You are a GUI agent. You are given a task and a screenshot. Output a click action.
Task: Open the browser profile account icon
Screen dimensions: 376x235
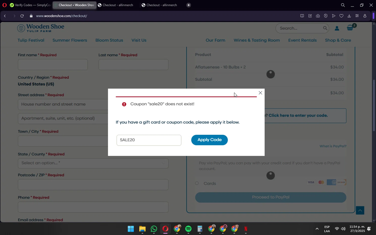tap(365, 16)
